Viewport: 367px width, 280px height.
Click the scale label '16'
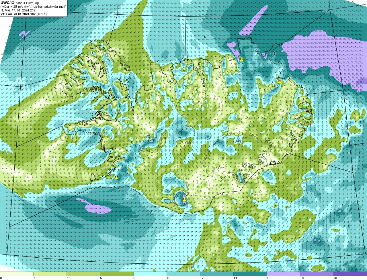268,278
